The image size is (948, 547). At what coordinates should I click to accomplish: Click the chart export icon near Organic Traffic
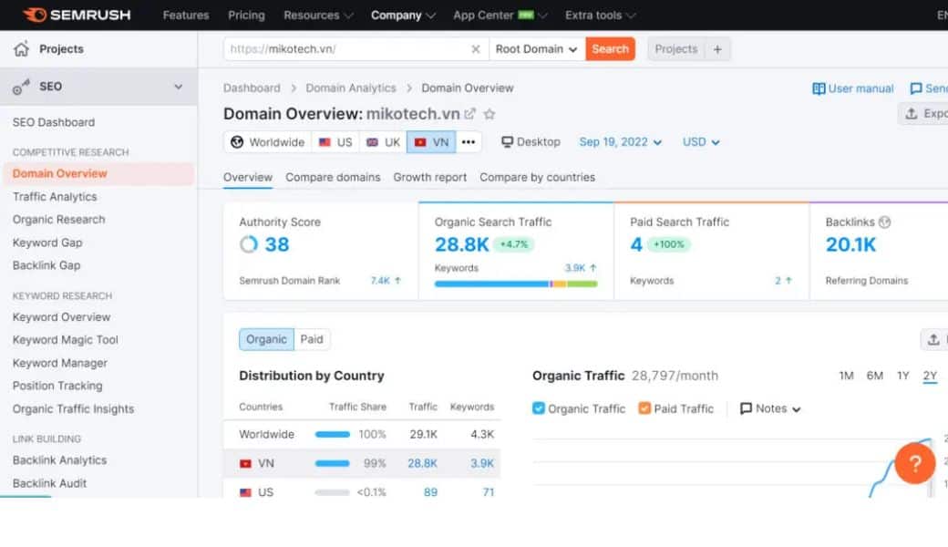[x=933, y=340]
